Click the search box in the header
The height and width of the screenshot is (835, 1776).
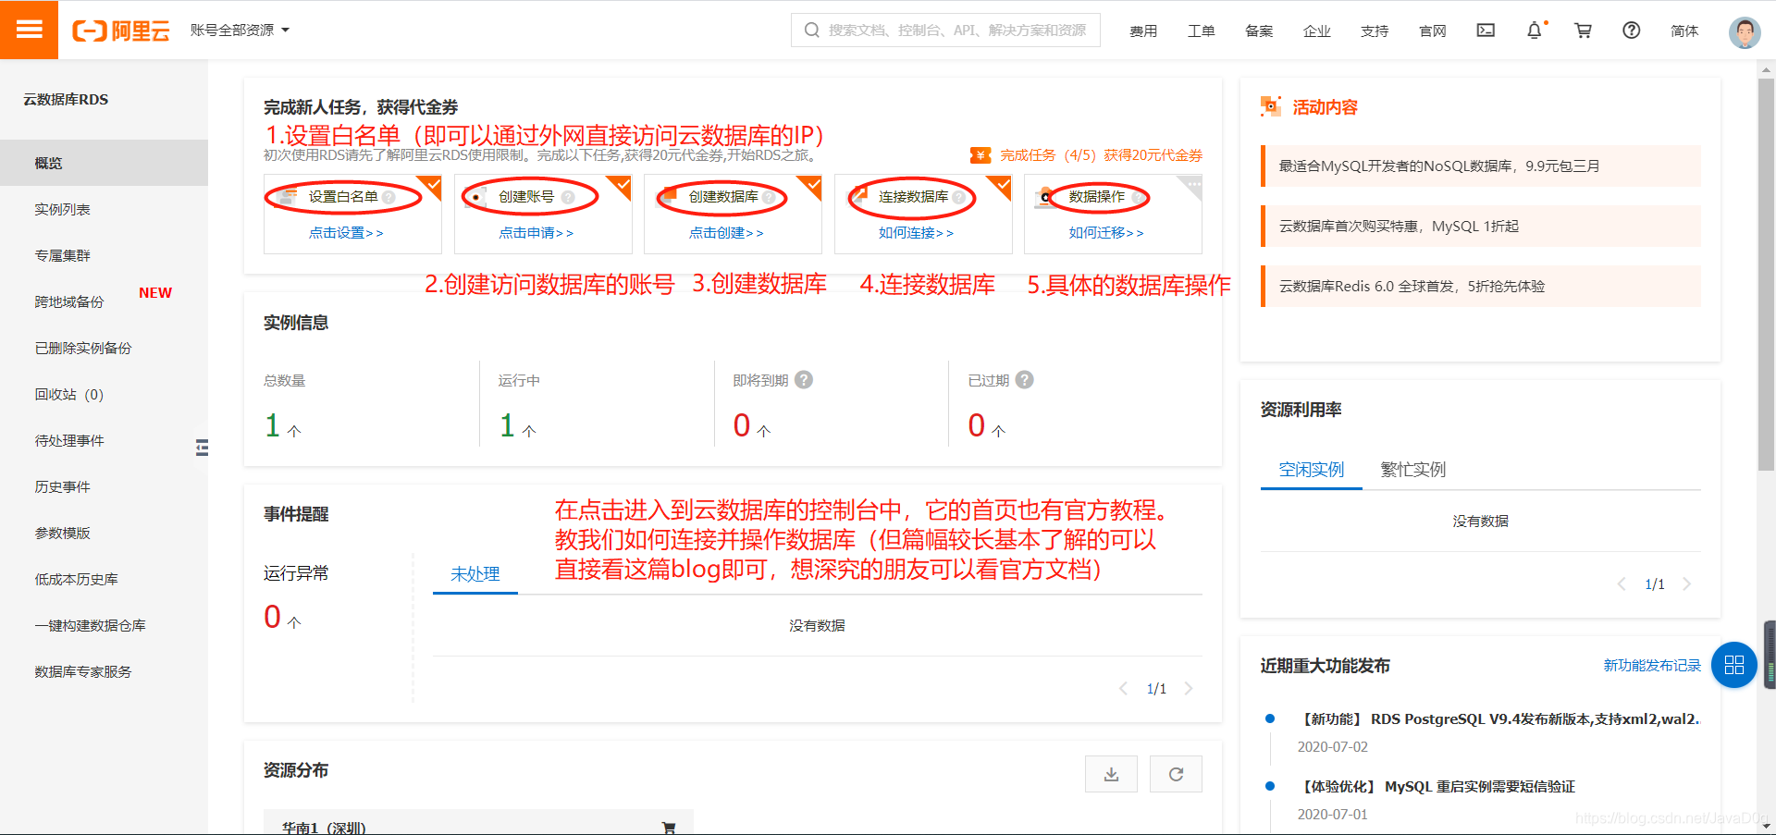[x=945, y=30]
